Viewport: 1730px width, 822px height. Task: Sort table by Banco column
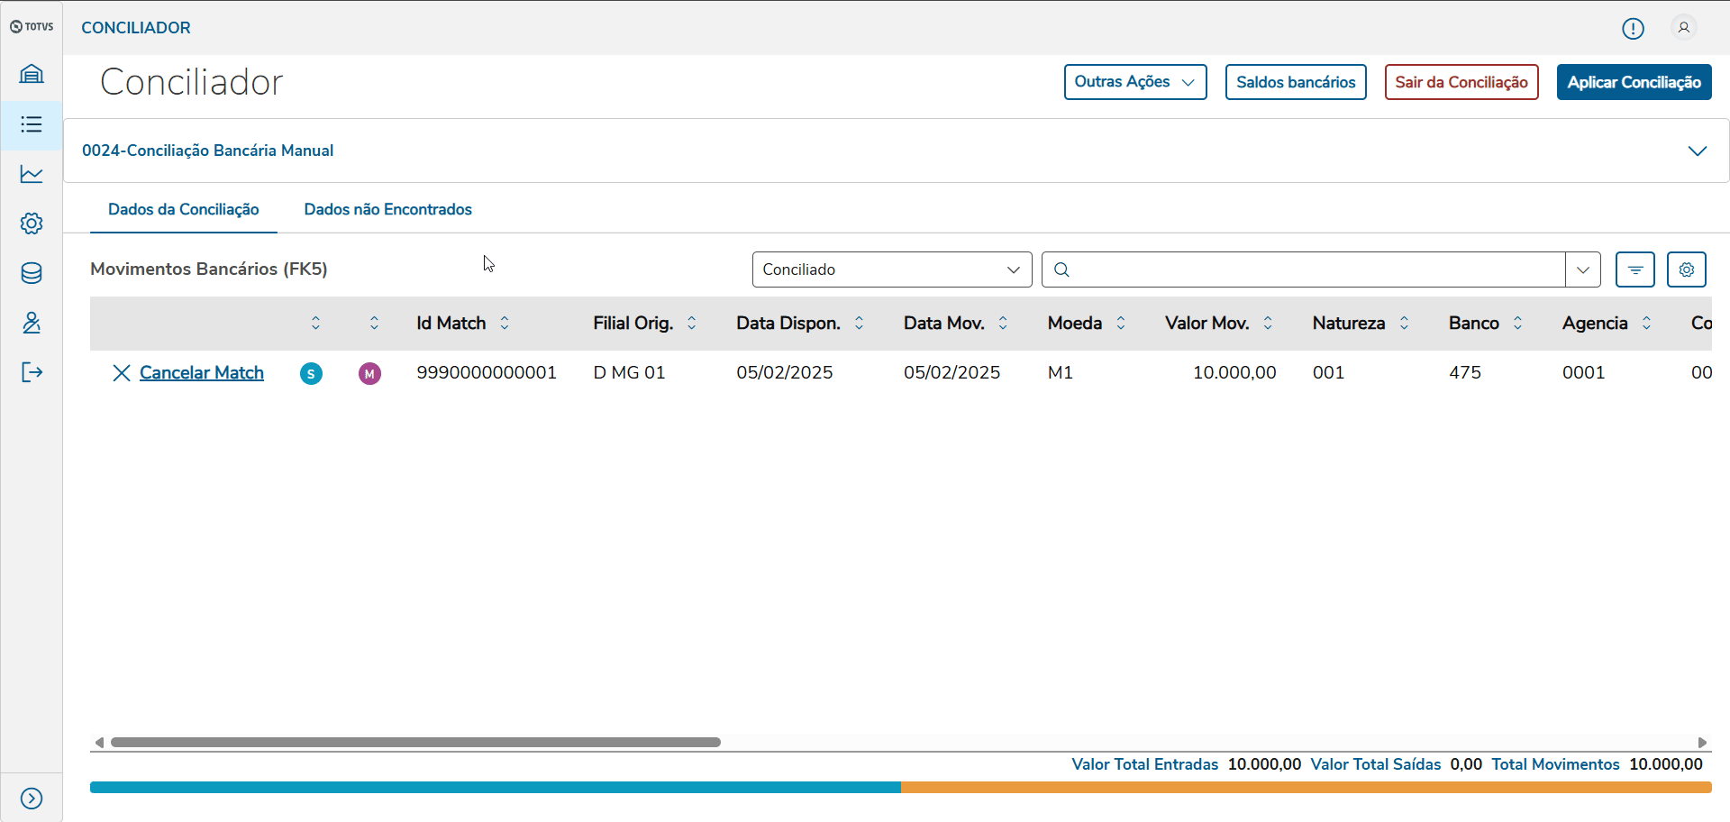click(1518, 323)
